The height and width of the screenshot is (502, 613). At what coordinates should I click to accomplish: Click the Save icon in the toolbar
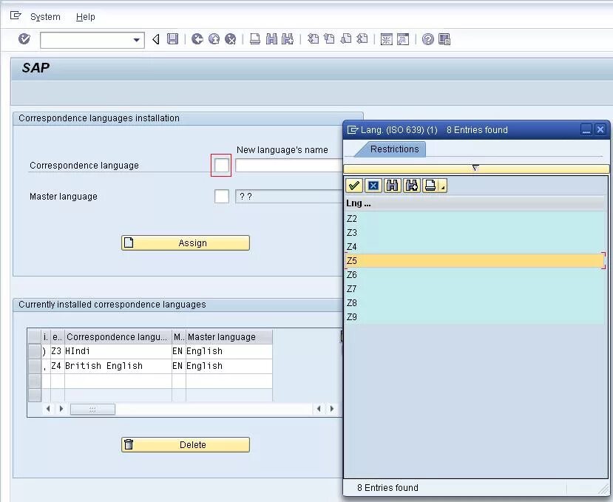[x=172, y=40]
